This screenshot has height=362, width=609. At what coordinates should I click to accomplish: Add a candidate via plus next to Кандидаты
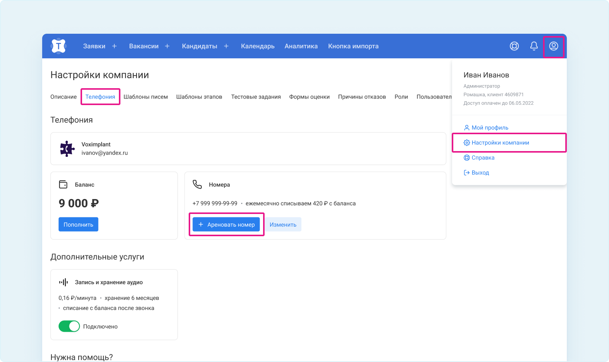coord(226,46)
